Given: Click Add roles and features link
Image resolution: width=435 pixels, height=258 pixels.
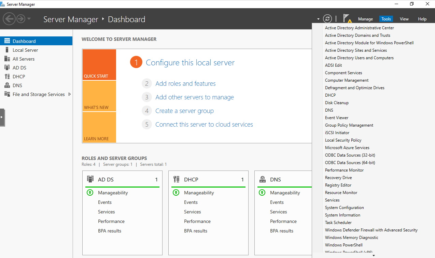Looking at the screenshot, I should 185,84.
